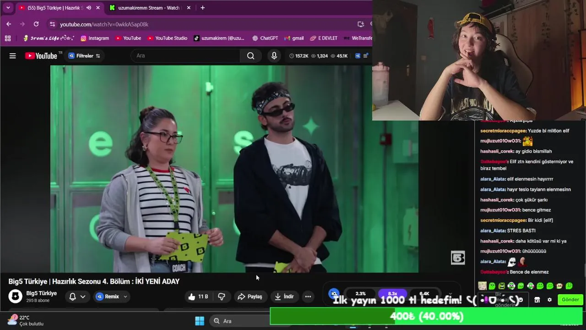586x330 pixels.
Task: Click the 157.2K clock stat in toolbar
Action: [x=298, y=56]
